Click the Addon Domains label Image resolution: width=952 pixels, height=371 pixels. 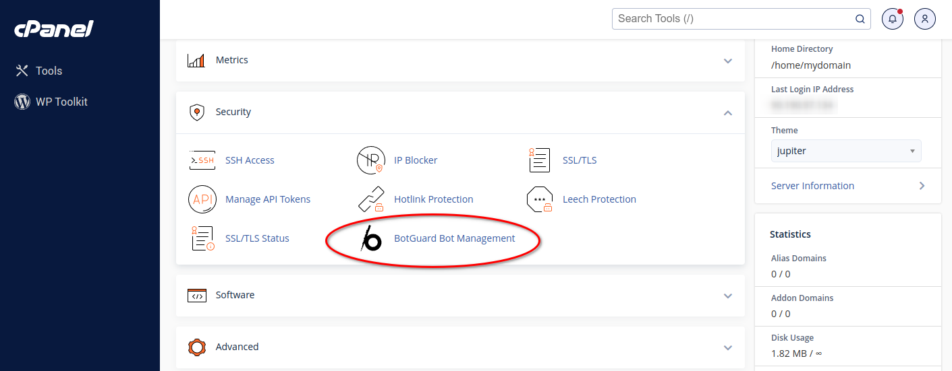[802, 298]
